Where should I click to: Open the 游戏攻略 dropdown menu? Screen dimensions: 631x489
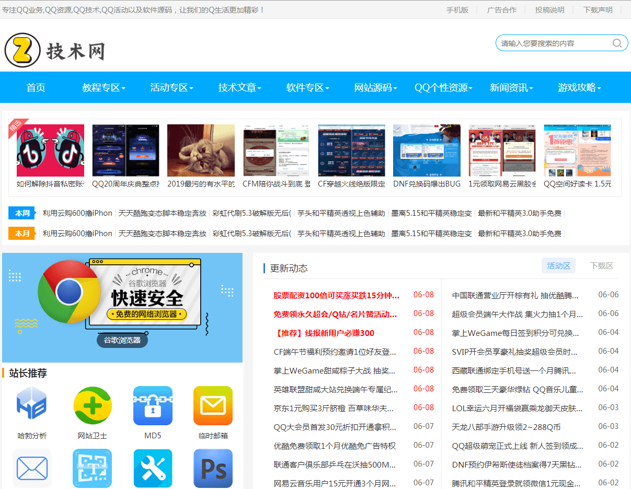(x=579, y=87)
